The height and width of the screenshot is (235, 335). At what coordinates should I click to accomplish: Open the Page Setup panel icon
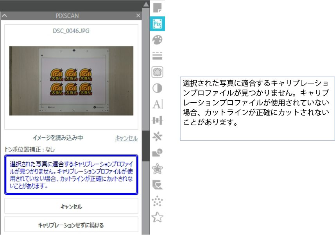pos(158,8)
